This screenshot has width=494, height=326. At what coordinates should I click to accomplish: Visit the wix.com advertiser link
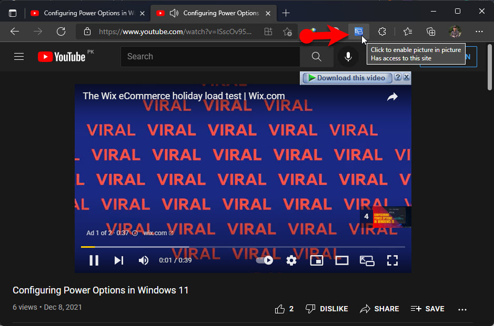click(x=158, y=233)
